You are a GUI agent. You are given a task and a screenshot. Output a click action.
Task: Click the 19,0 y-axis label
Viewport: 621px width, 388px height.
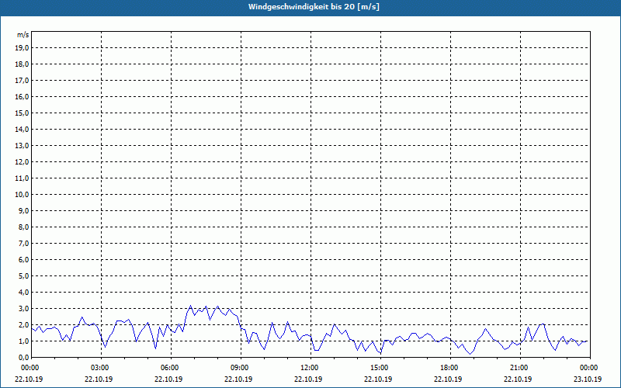23,48
